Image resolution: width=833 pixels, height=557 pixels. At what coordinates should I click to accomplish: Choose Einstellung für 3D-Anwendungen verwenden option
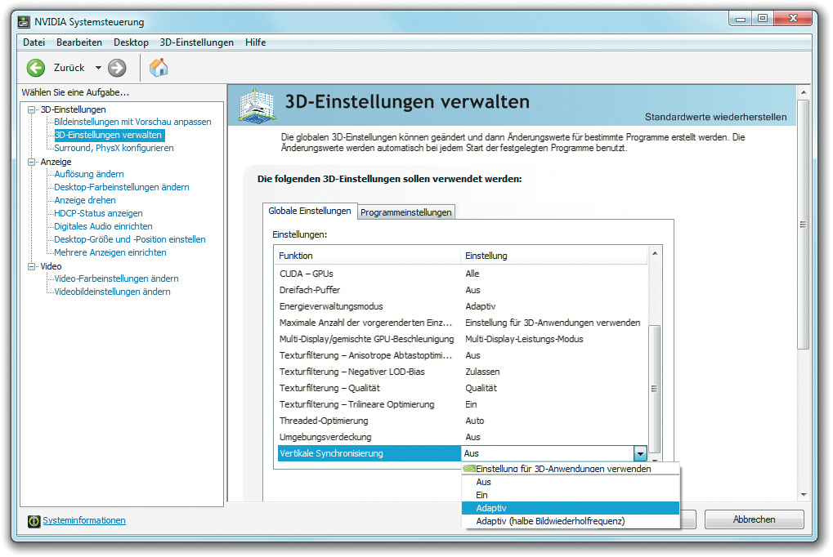point(571,469)
